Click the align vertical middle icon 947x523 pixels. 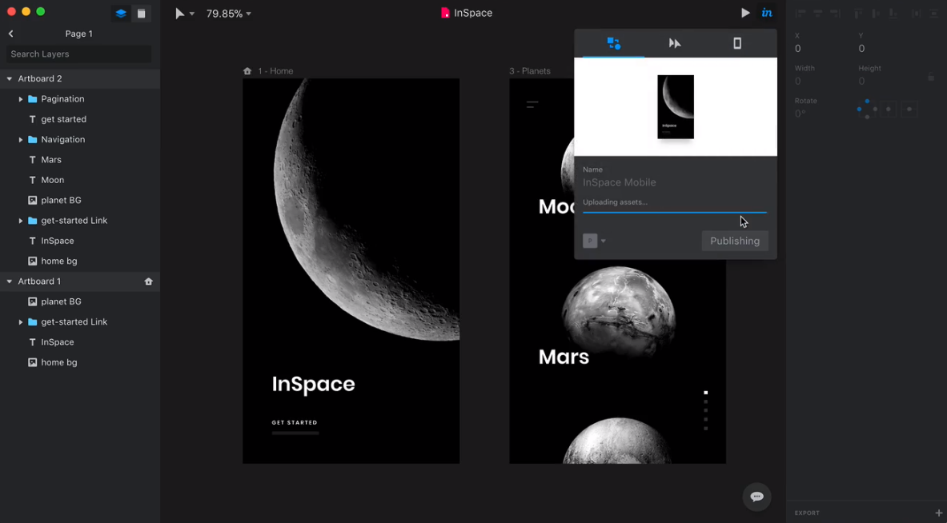coord(876,14)
